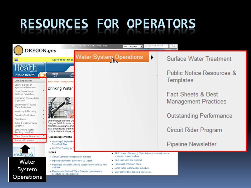Choose Pipeline Newsletter from the submenu
The height and width of the screenshot is (188, 251).
click(191, 144)
